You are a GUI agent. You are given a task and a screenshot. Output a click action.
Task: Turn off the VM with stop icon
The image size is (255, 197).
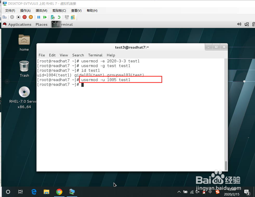click(18, 17)
